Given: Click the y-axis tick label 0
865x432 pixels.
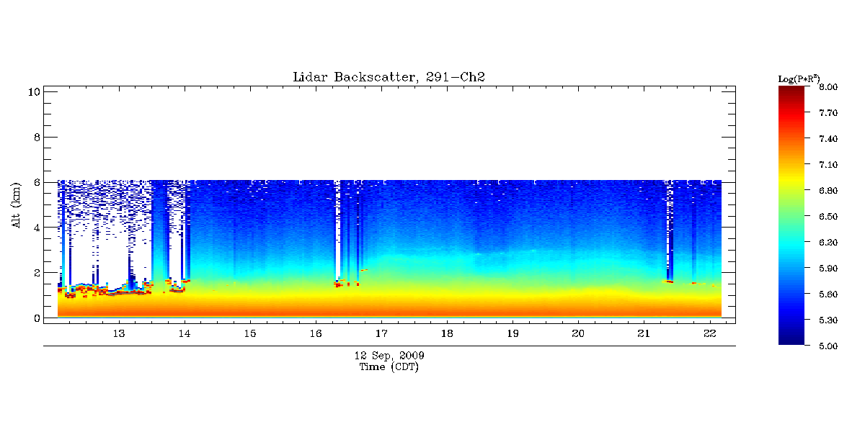Looking at the screenshot, I should tap(36, 318).
